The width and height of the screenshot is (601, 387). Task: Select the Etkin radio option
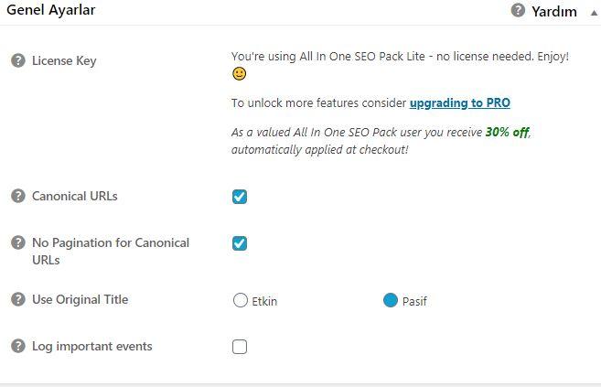click(241, 300)
